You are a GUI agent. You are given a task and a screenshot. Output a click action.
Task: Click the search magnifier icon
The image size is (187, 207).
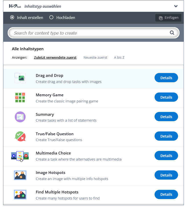172,33
